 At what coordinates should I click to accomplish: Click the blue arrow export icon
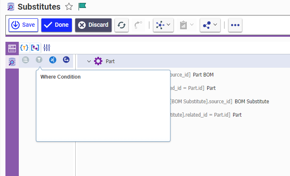66,60
